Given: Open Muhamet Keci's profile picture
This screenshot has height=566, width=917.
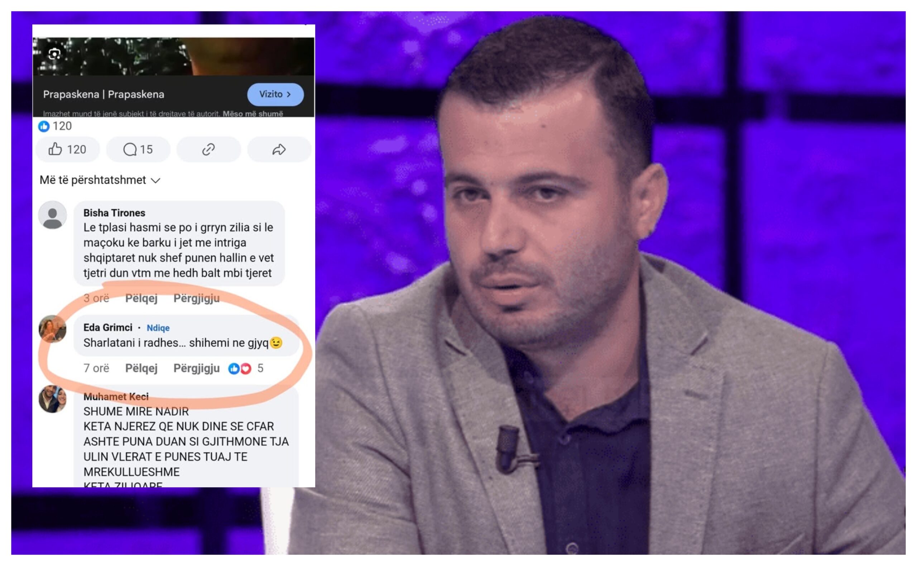Looking at the screenshot, I should coord(52,399).
